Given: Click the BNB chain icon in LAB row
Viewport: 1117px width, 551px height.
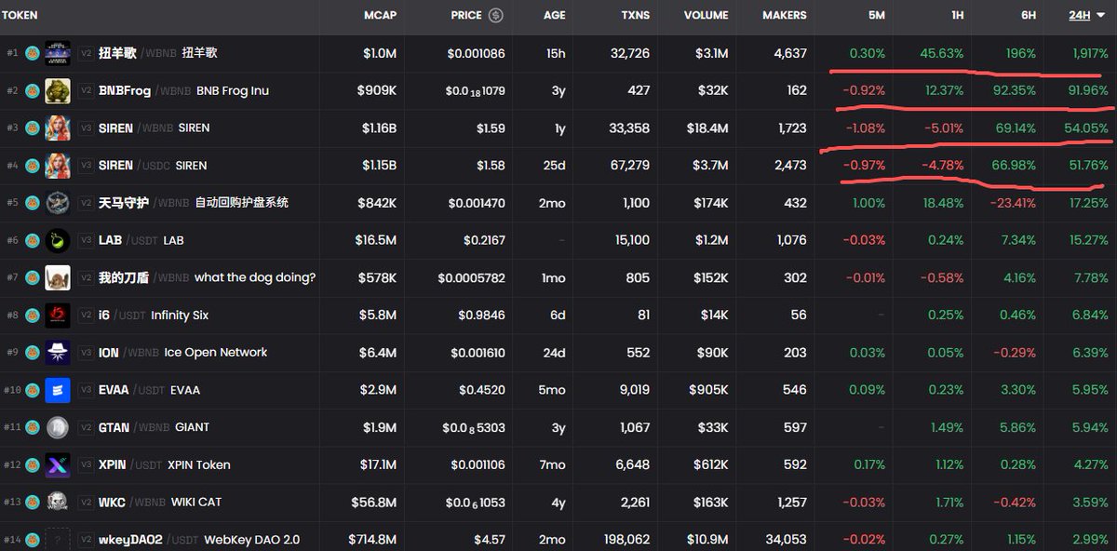Looking at the screenshot, I should coord(32,240).
